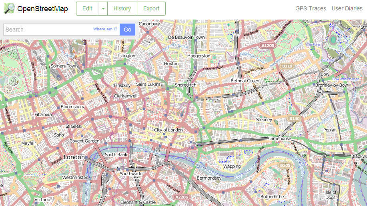
Task: Click the 'Elephant & Castle' map label
Action: tap(138, 202)
